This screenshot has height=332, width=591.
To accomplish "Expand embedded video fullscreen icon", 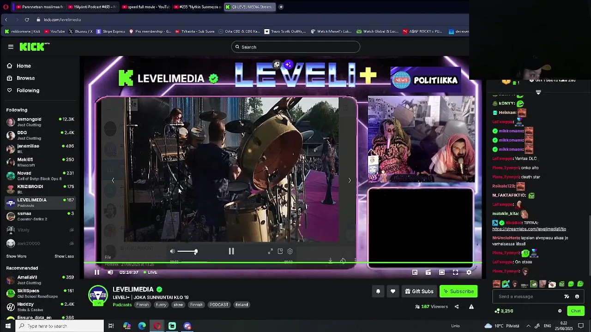I will [270, 251].
